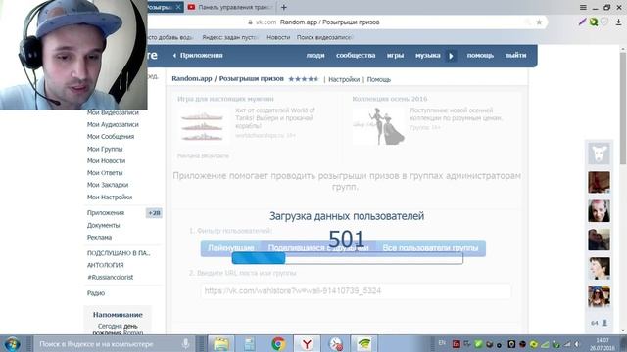Go back to Приложения in VK header
This screenshot has height=352, width=627.
(x=198, y=55)
